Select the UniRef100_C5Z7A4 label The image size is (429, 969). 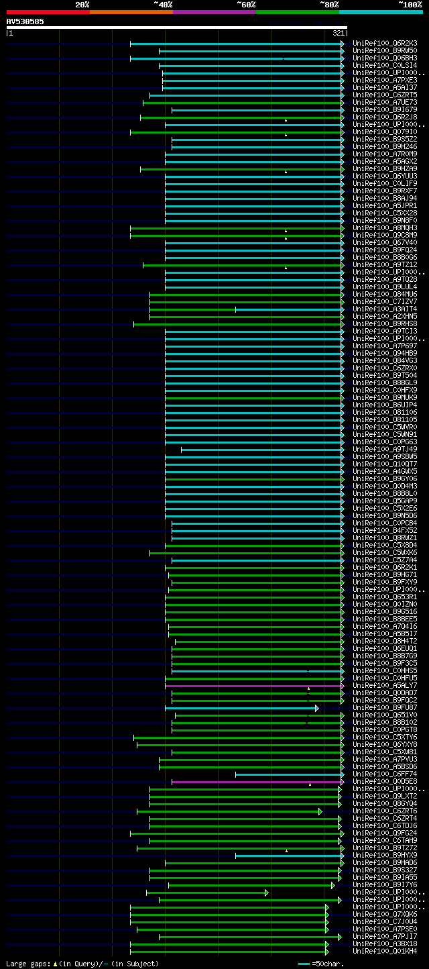point(385,560)
